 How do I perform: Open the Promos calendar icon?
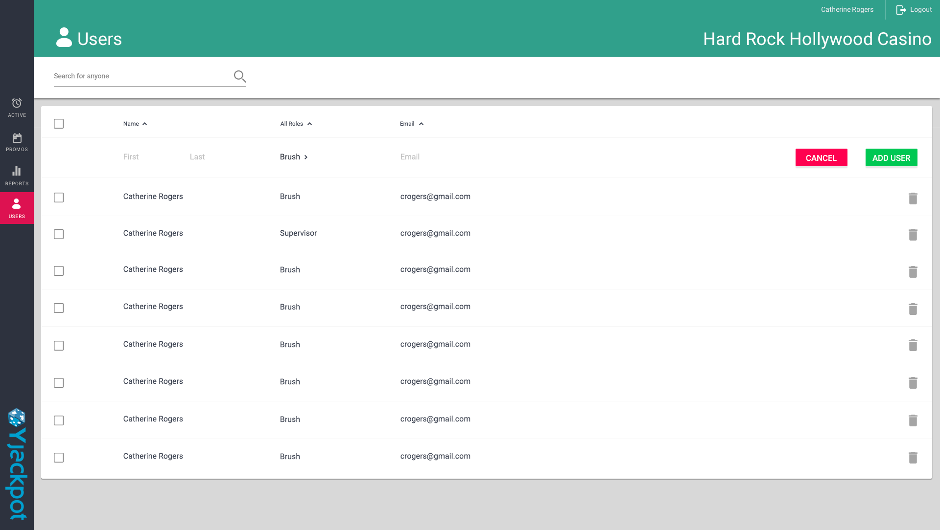(x=17, y=138)
